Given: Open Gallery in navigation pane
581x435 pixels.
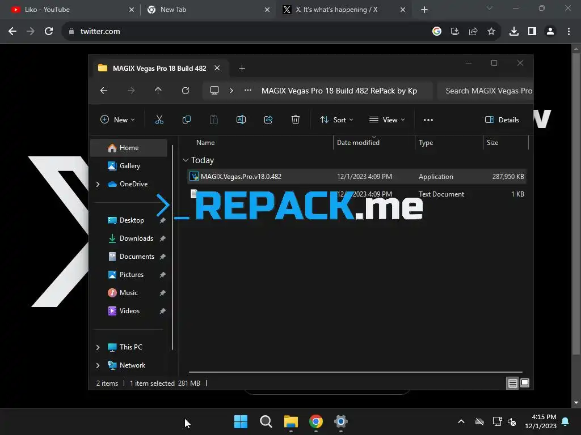Looking at the screenshot, I should pyautogui.click(x=129, y=166).
